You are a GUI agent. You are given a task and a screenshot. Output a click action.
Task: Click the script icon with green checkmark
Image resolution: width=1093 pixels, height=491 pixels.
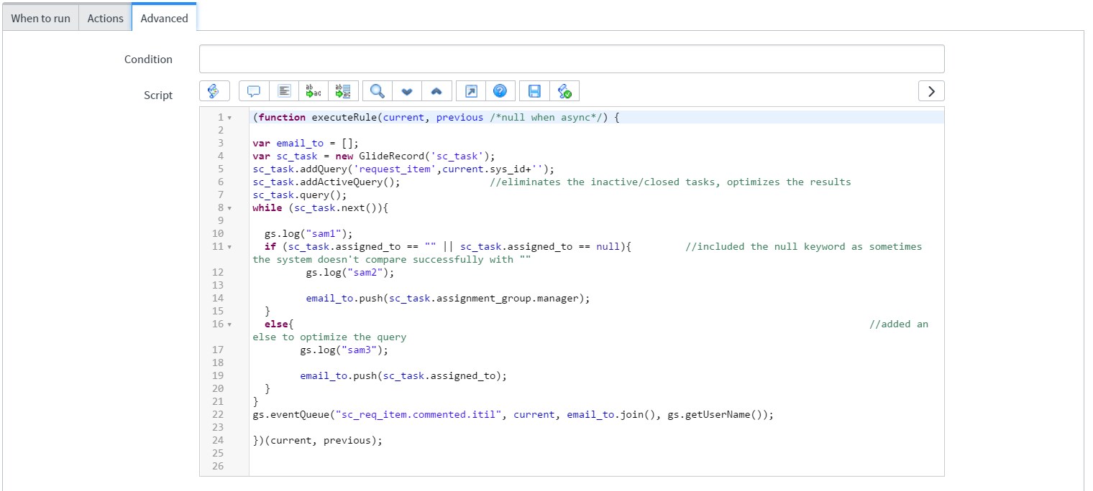(x=564, y=91)
